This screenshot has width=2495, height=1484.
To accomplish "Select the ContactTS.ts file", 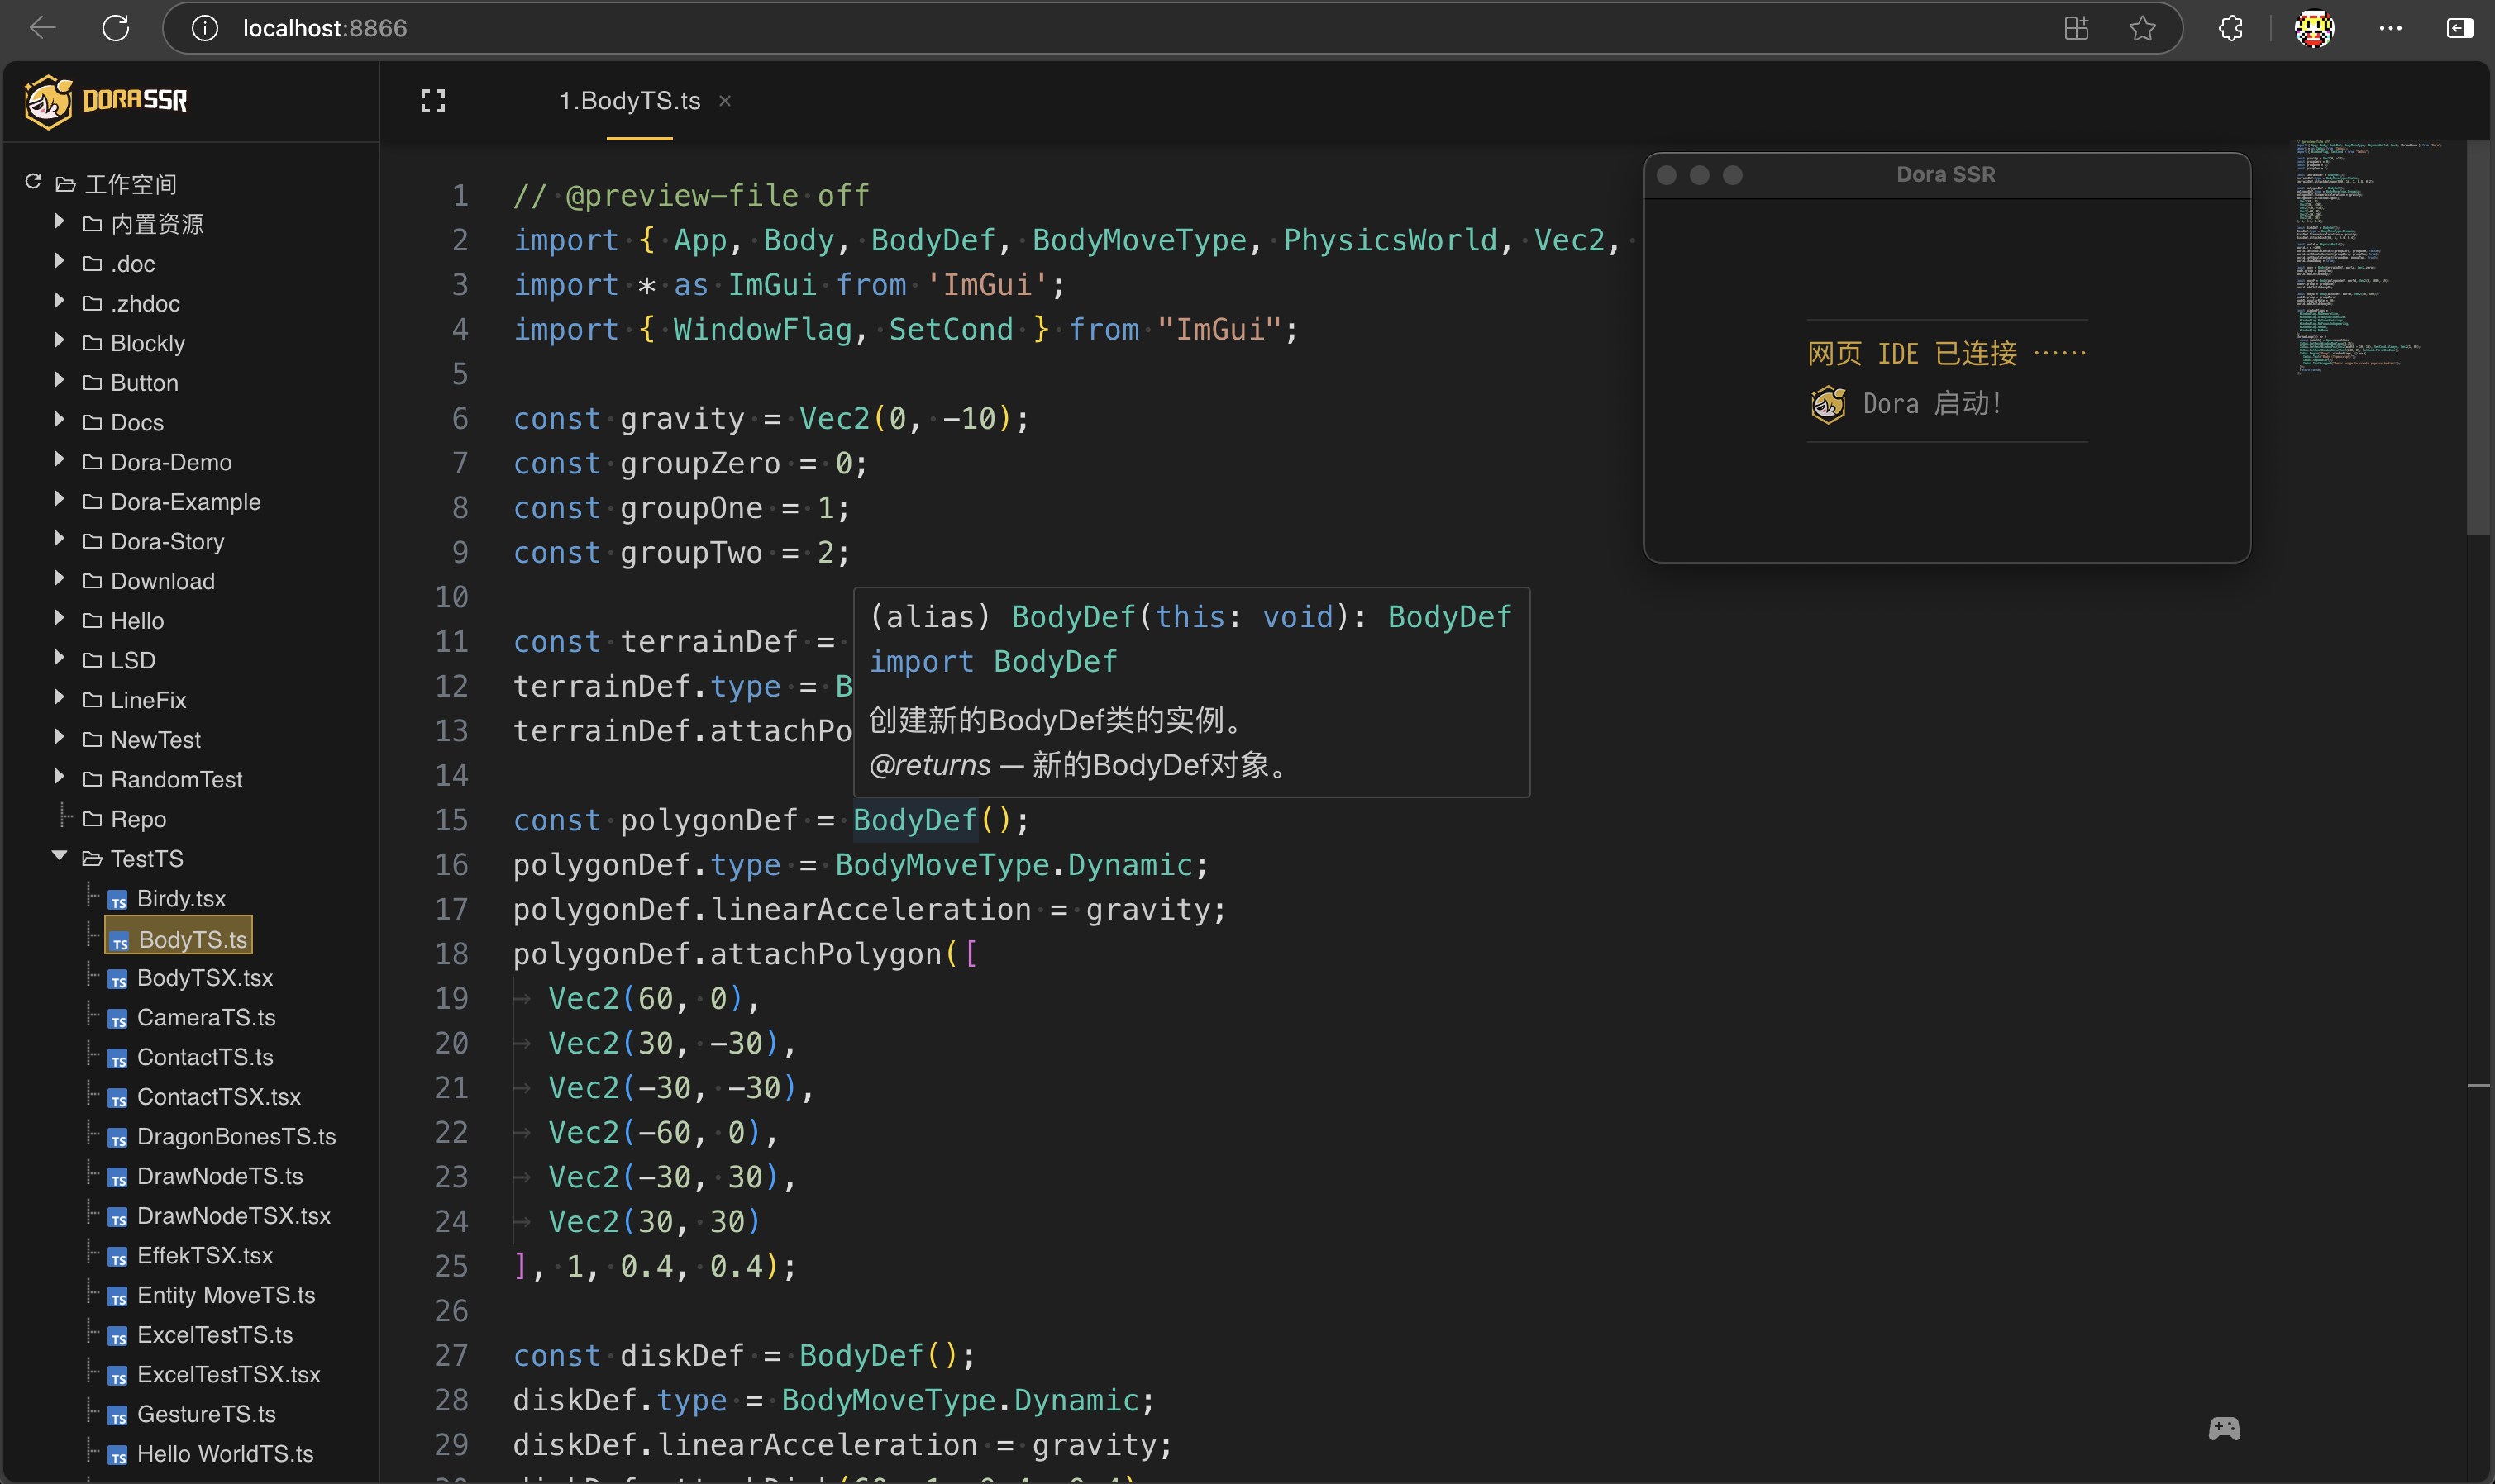I will 204,1057.
